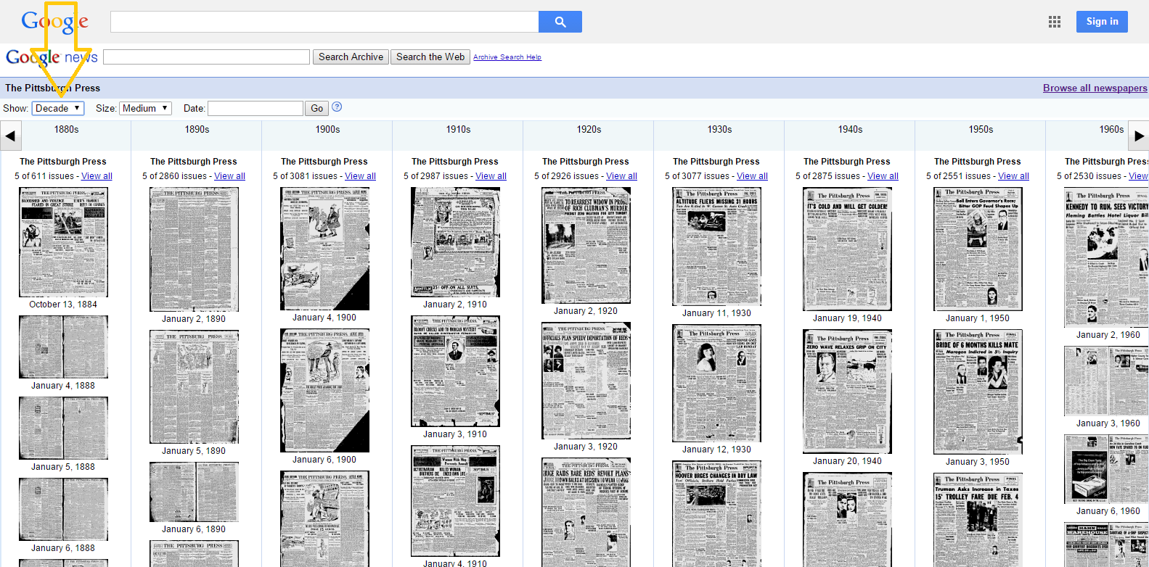The height and width of the screenshot is (567, 1149).
Task: Click View all for 611 issues
Action: click(97, 176)
